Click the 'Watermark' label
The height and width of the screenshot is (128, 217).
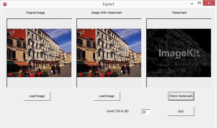coord(179,13)
